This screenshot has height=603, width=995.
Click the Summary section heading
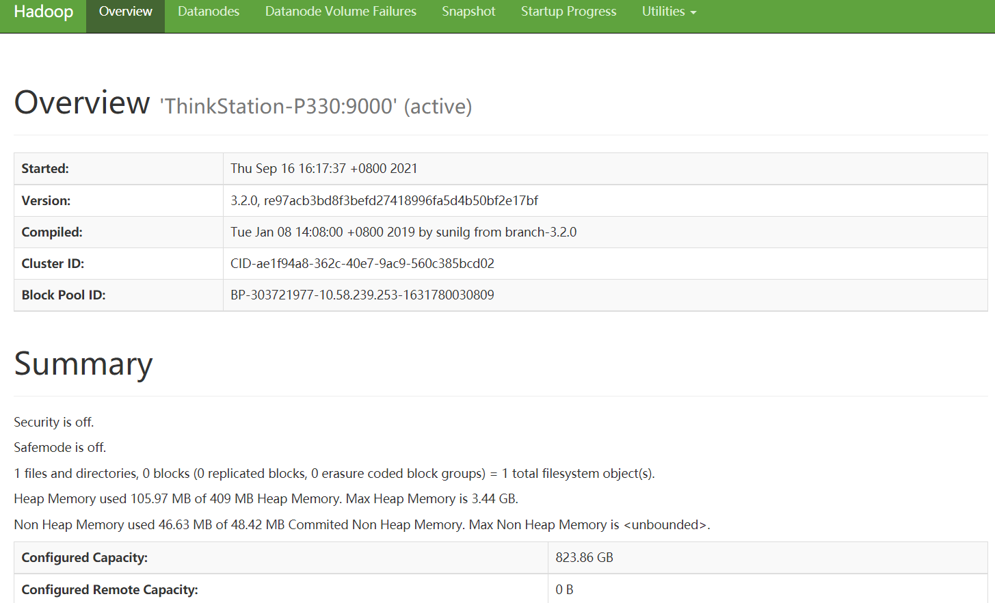click(83, 364)
